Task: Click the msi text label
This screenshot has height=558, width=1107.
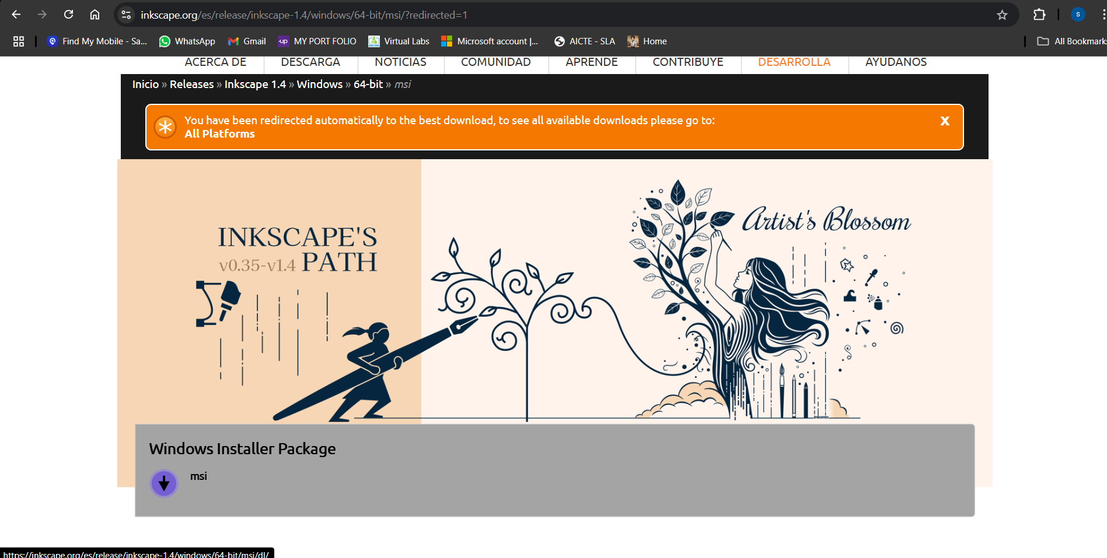Action: (198, 476)
